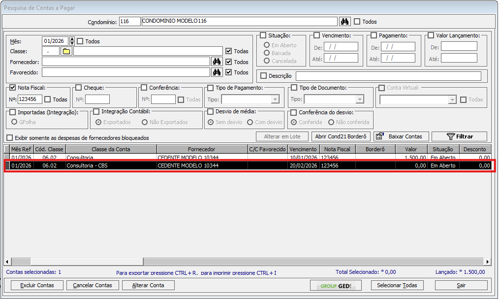The image size is (499, 299).
Task: Uncheck the Nota Fiscal filter
Action: pyautogui.click(x=13, y=88)
